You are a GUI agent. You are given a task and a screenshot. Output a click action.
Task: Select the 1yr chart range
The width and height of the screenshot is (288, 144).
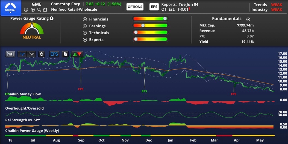[22, 54]
